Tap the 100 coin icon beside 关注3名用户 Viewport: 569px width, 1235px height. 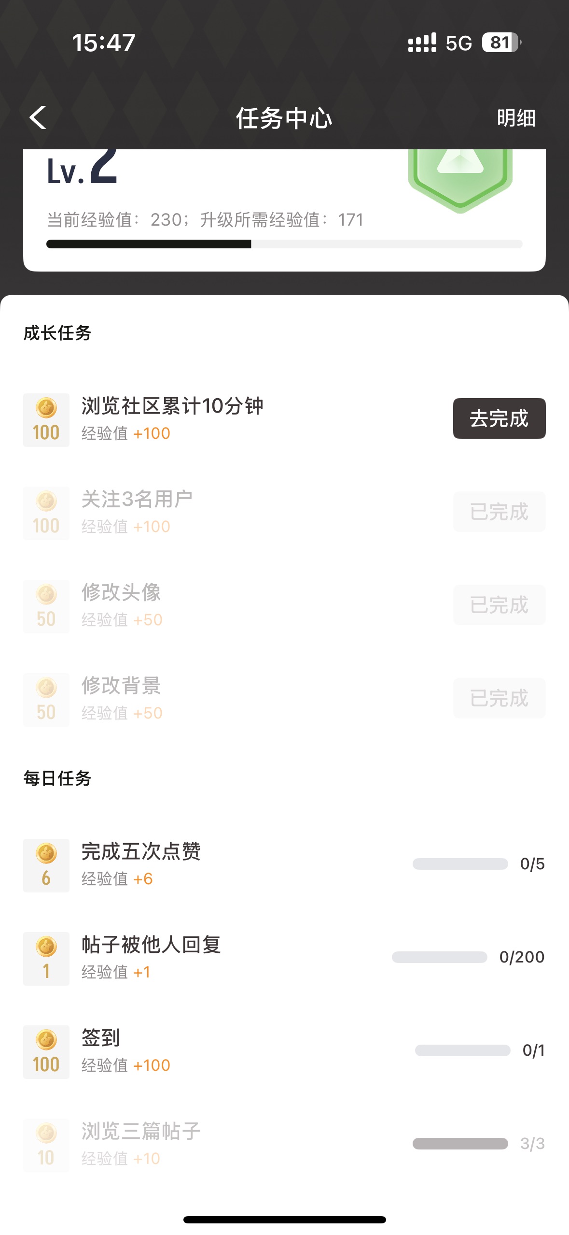[46, 513]
